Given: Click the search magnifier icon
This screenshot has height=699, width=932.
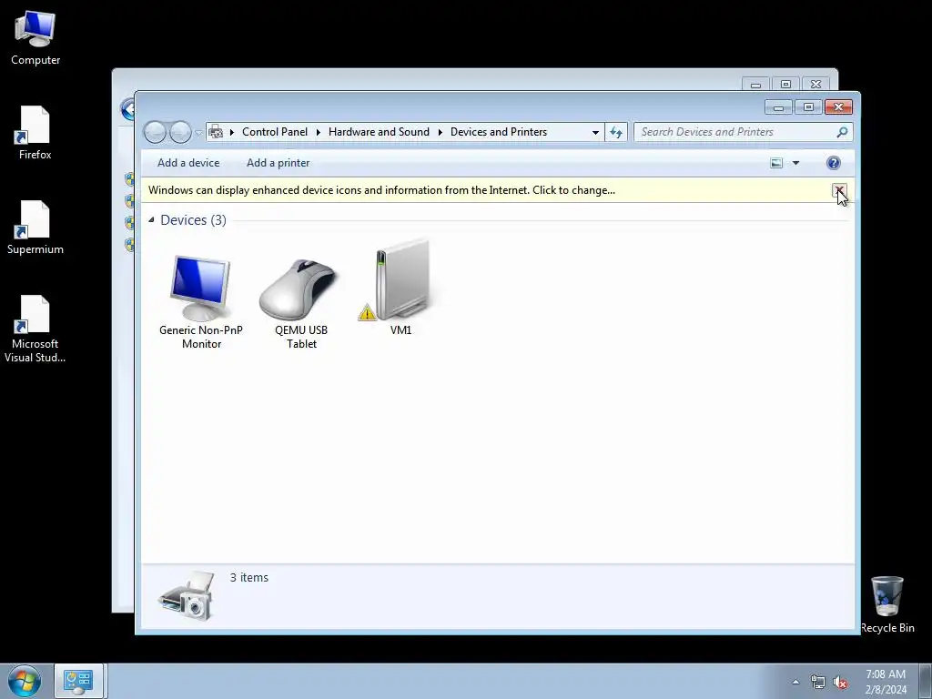Looking at the screenshot, I should (842, 132).
